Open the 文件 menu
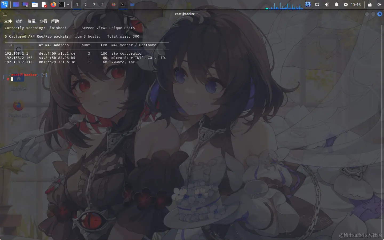This screenshot has width=384, height=240. pos(8,21)
